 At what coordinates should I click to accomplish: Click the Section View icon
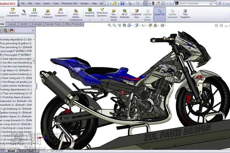pyautogui.click(x=124, y=25)
